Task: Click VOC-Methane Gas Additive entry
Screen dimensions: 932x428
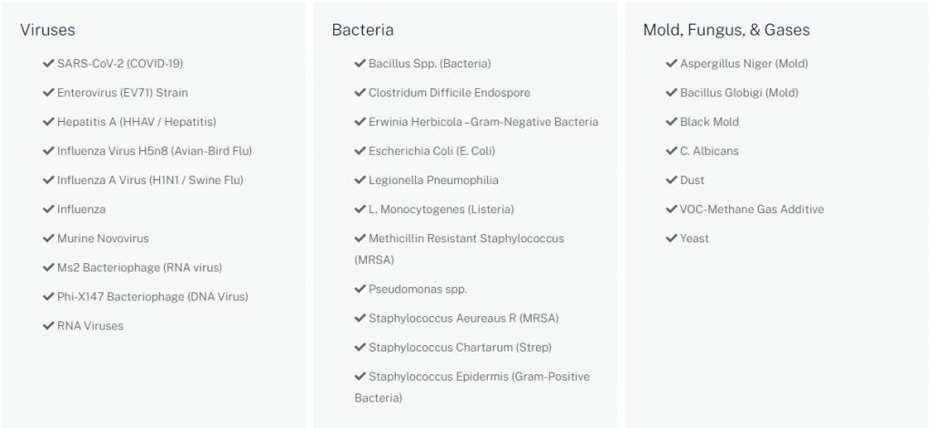Action: [x=752, y=209]
